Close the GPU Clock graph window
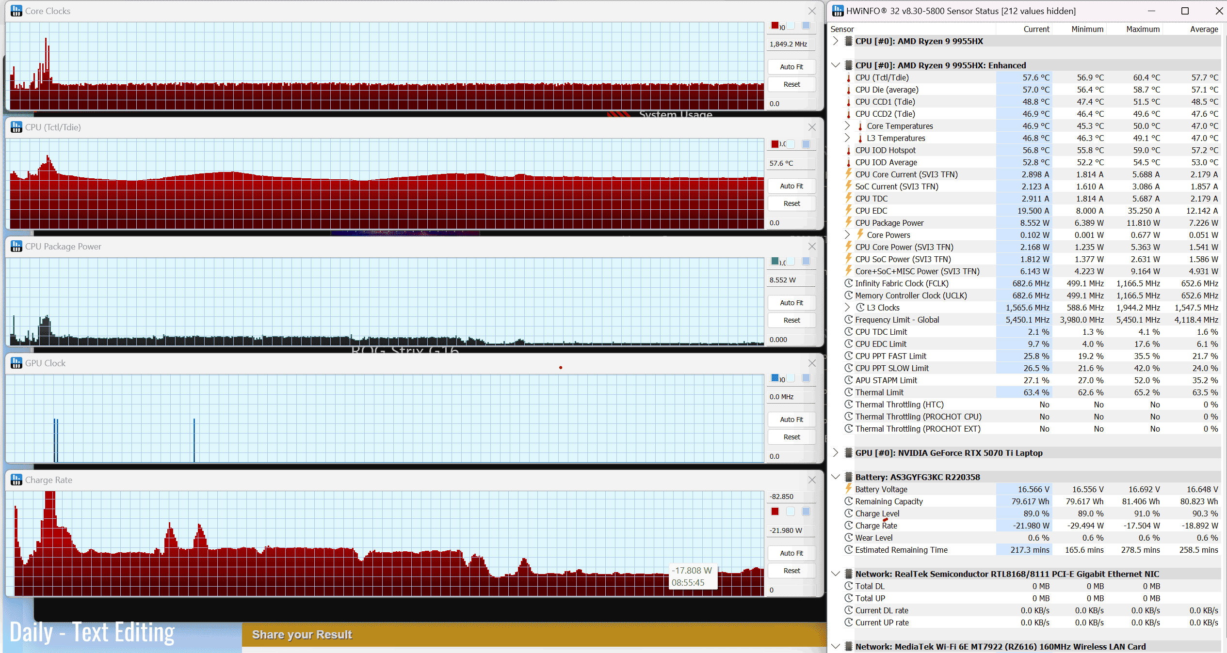Image resolution: width=1227 pixels, height=653 pixels. [x=812, y=363]
